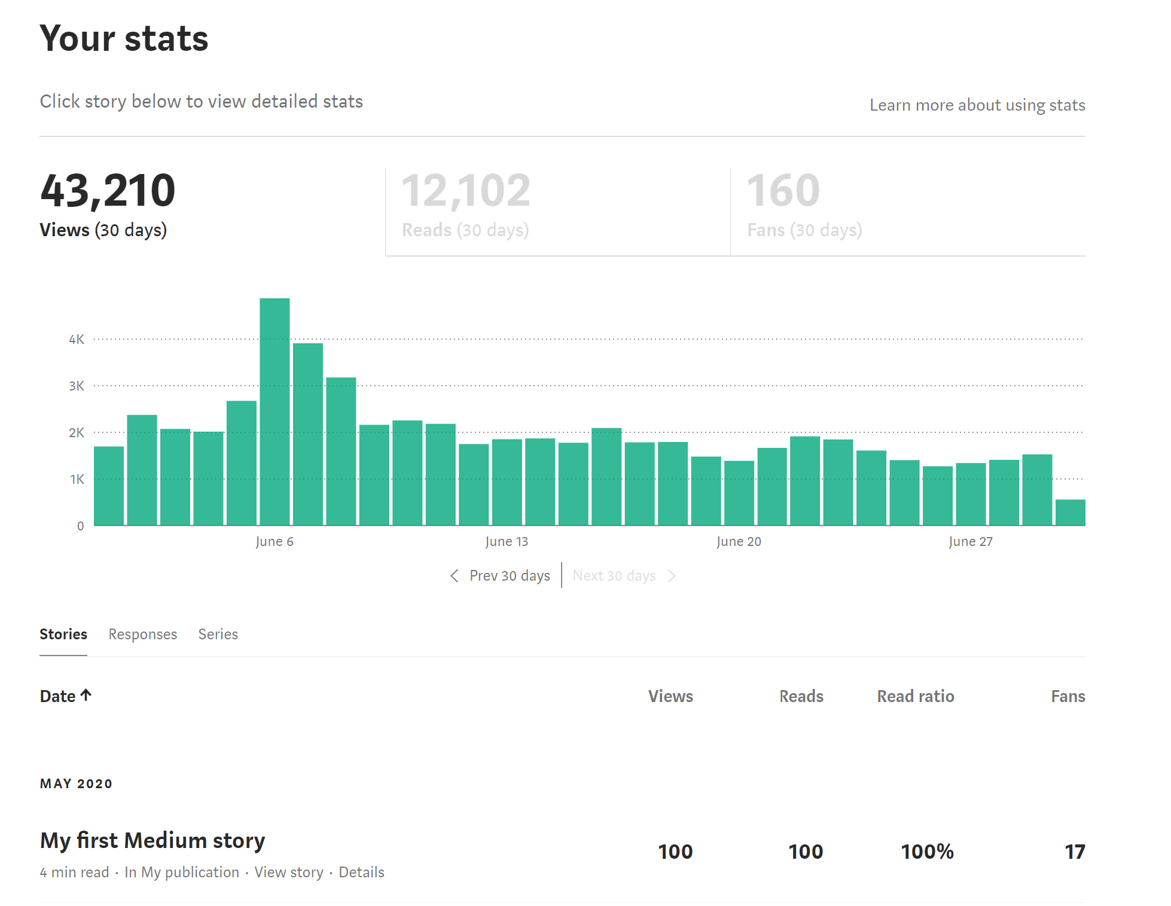Go to Prev 30 days

coord(509,576)
